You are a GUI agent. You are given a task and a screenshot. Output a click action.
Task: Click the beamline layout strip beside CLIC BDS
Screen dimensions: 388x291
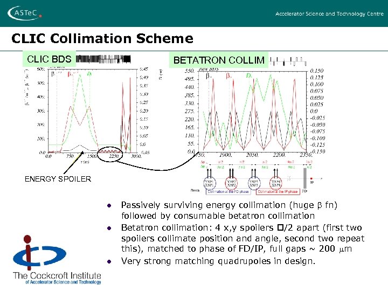click(103, 59)
